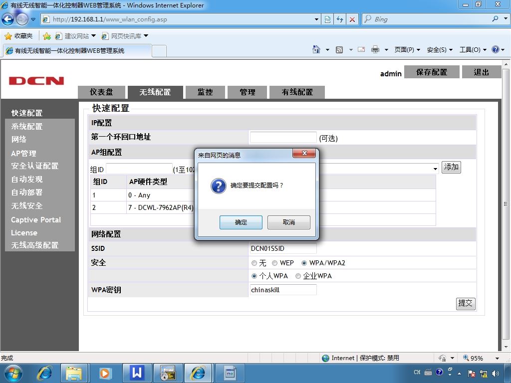Screen dimensions: 511x383
Task: Select the 无 no security radio button
Action: (x=254, y=263)
